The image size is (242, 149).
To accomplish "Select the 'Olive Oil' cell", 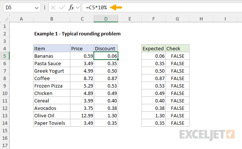I will tap(52, 115).
